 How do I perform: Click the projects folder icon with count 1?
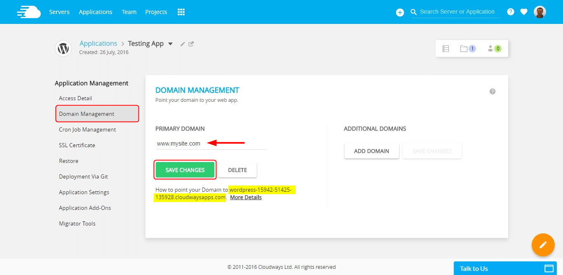(468, 49)
